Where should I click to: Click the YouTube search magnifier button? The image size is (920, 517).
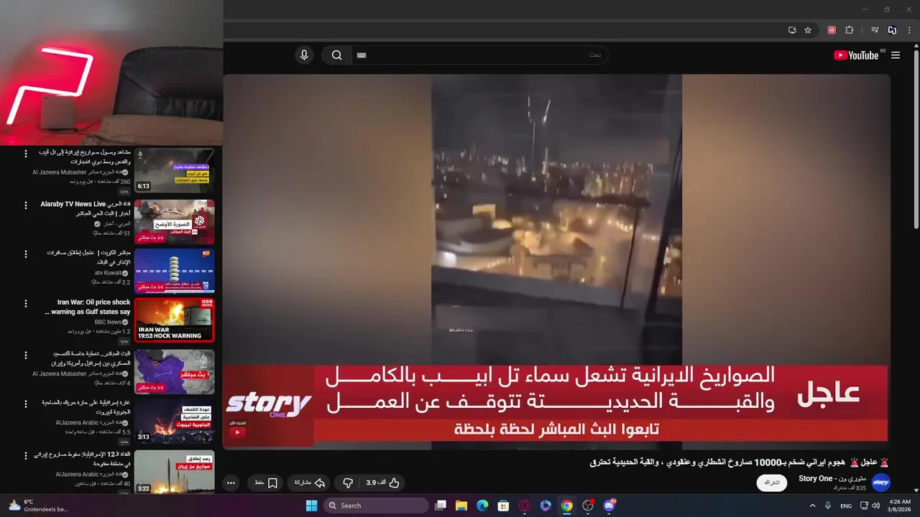pyautogui.click(x=336, y=55)
